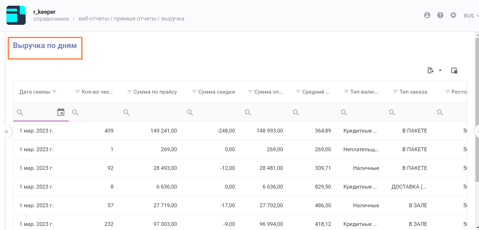
Task: Click the Дата смены search filter field
Action: [37, 112]
